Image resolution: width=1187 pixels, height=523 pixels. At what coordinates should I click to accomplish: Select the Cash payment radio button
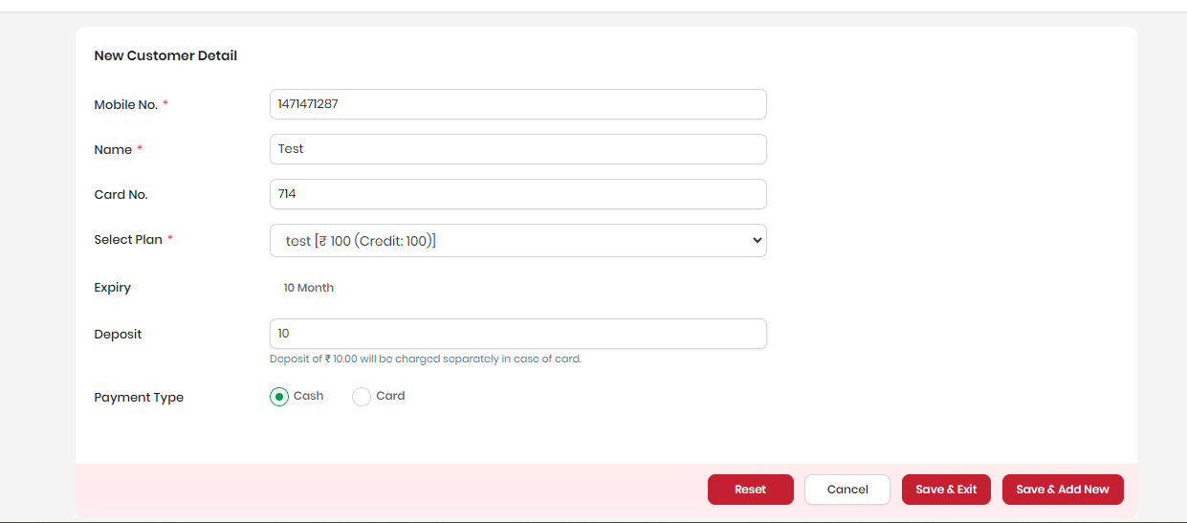point(279,397)
